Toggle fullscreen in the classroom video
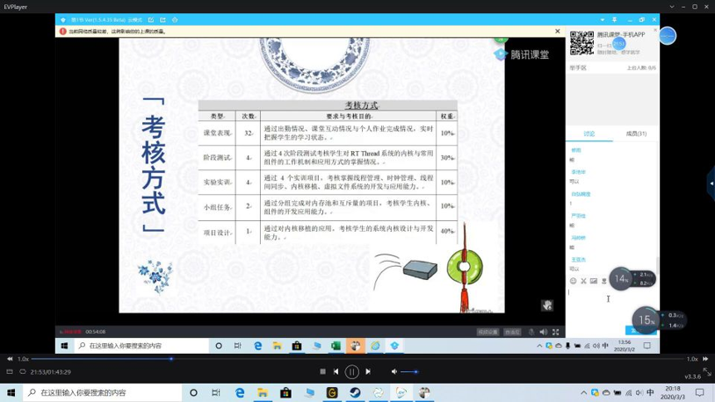This screenshot has width=715, height=402. [x=555, y=333]
